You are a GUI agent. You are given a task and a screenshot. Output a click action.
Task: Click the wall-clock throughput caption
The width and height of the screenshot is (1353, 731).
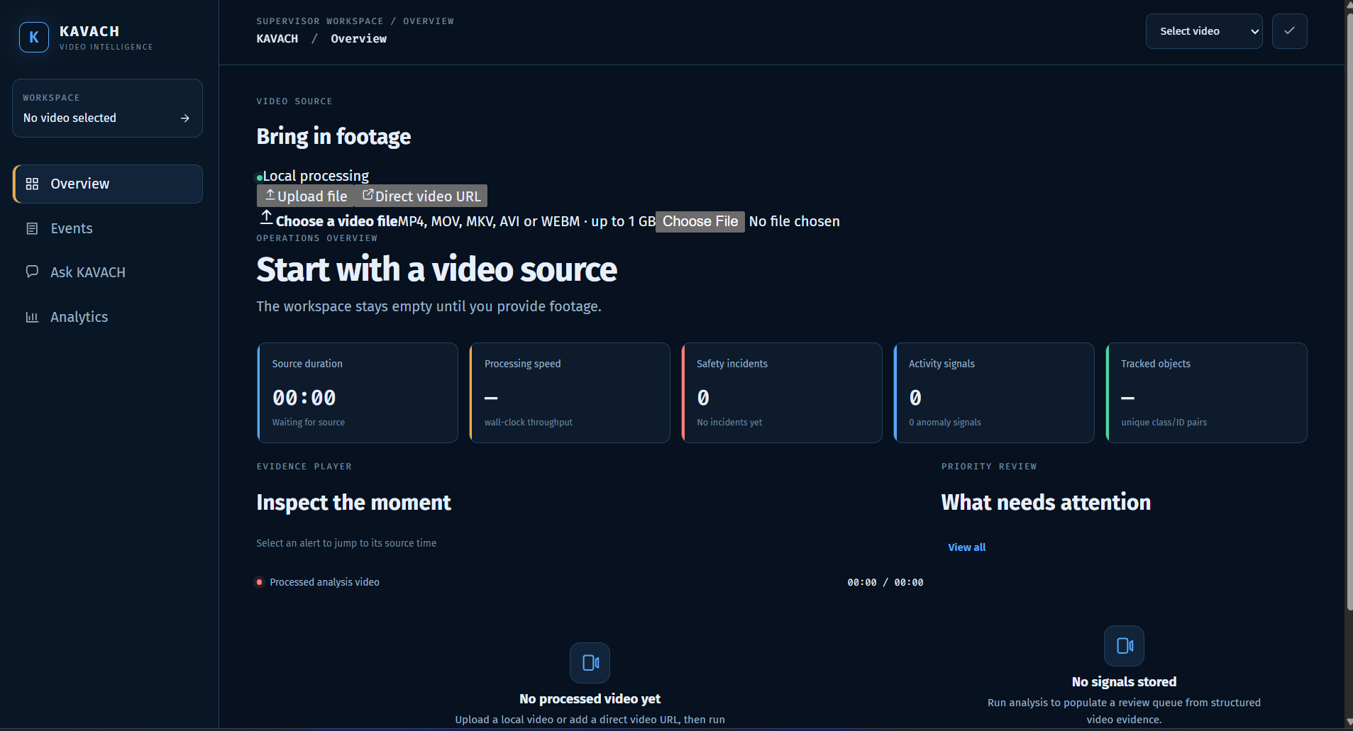coord(529,422)
